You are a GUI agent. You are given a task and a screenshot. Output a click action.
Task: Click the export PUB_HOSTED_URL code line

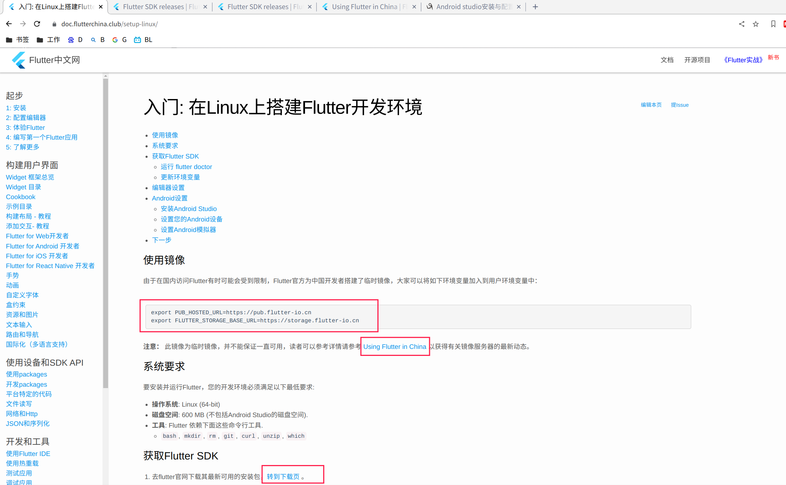(231, 312)
